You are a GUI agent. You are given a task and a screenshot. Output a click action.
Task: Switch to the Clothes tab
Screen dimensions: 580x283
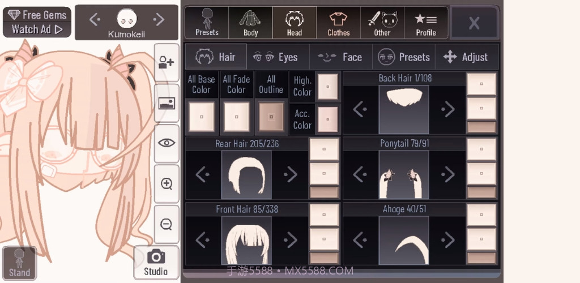pyautogui.click(x=338, y=23)
